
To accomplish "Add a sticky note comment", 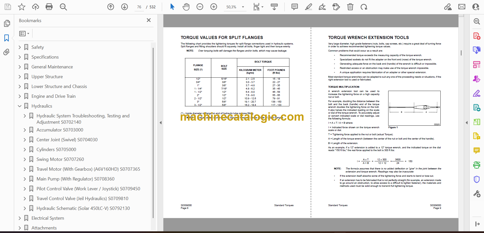I will click(294, 7).
